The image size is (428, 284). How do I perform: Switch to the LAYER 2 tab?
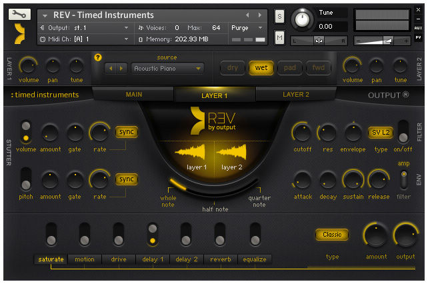click(x=295, y=95)
